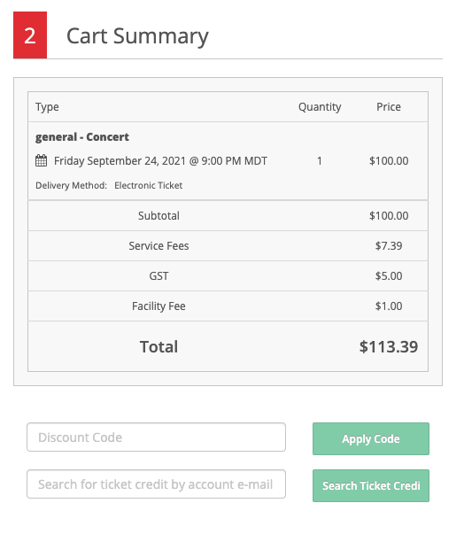Click the ticket quantity value 1
This screenshot has height=534, width=464.
tap(320, 161)
